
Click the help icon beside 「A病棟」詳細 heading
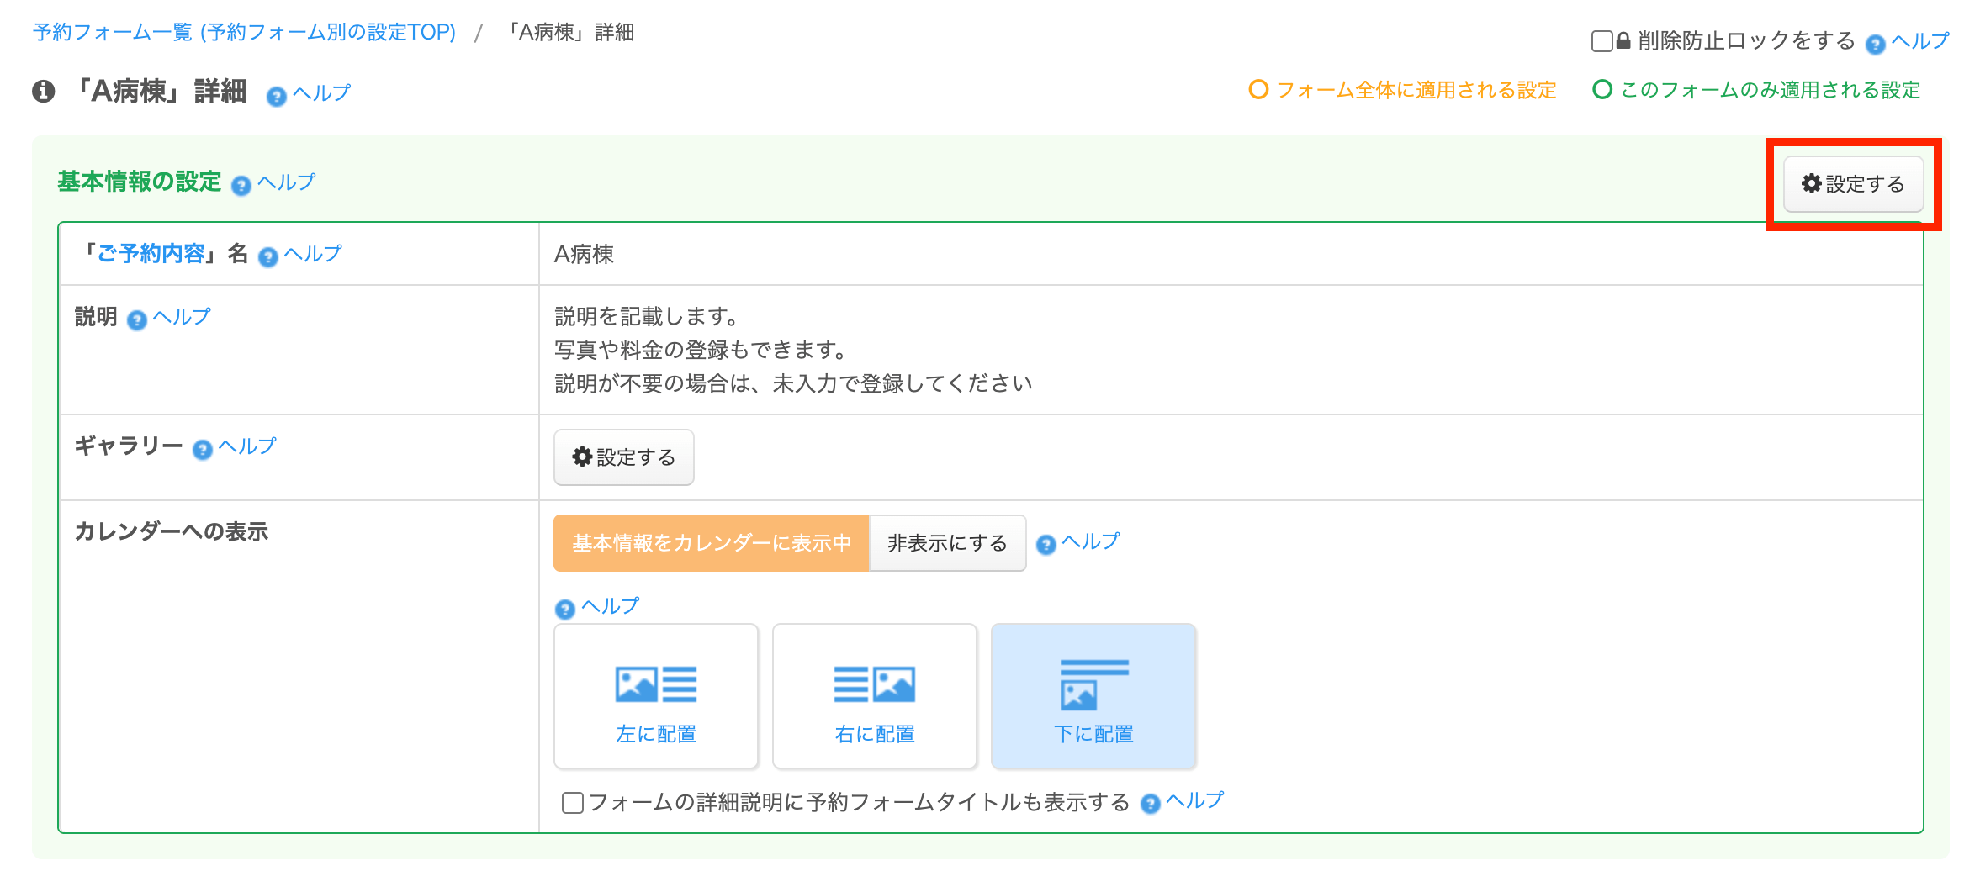pos(277,97)
